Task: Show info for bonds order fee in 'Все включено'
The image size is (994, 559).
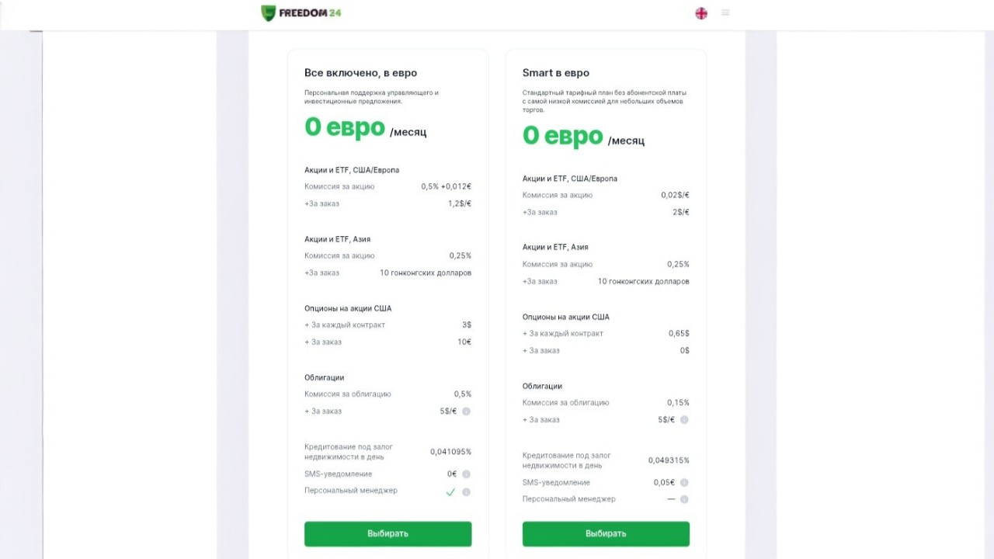Action: (x=466, y=411)
